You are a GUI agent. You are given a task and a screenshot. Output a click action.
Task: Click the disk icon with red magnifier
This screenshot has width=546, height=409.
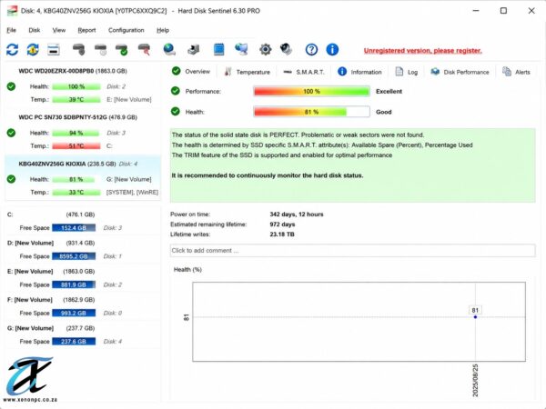point(144,50)
